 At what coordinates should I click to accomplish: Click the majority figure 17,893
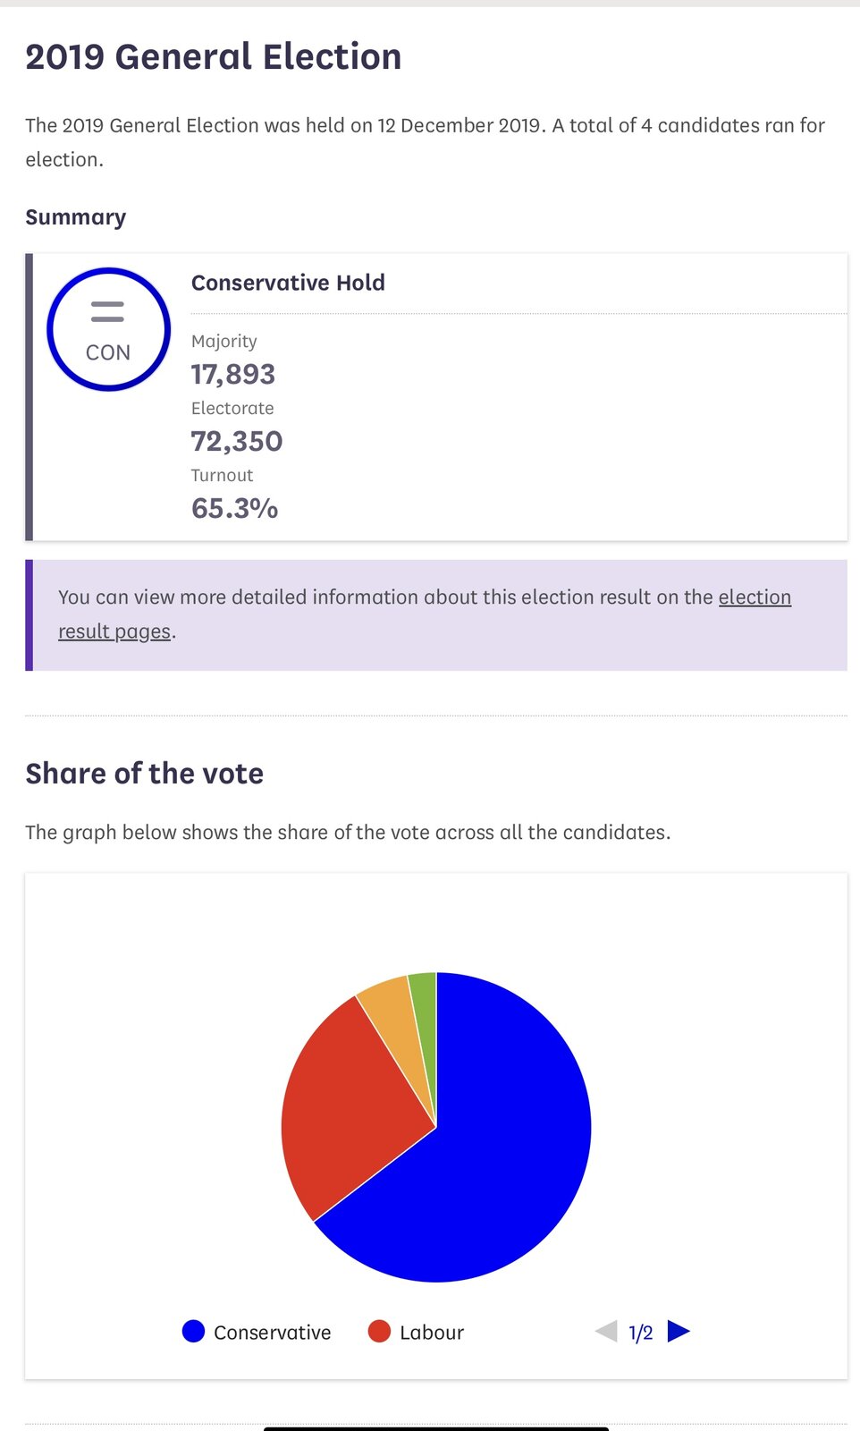233,374
